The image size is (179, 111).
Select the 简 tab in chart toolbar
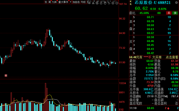click(x=50, y=2)
